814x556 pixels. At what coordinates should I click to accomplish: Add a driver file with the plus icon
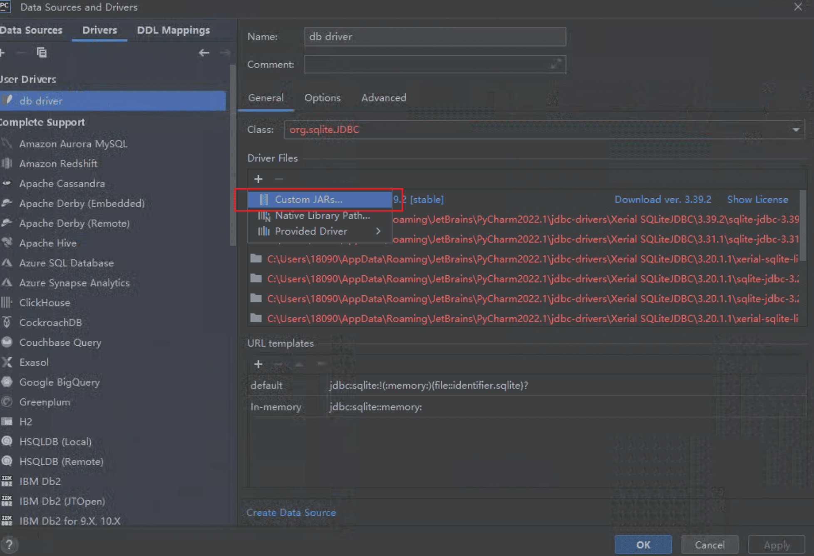pos(258,179)
